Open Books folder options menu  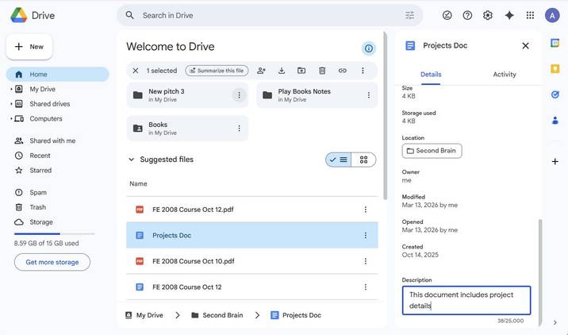click(x=239, y=129)
